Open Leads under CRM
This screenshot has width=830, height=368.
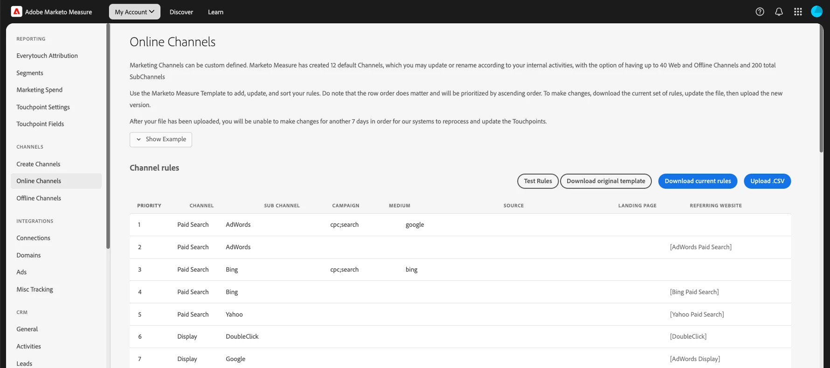(x=24, y=364)
